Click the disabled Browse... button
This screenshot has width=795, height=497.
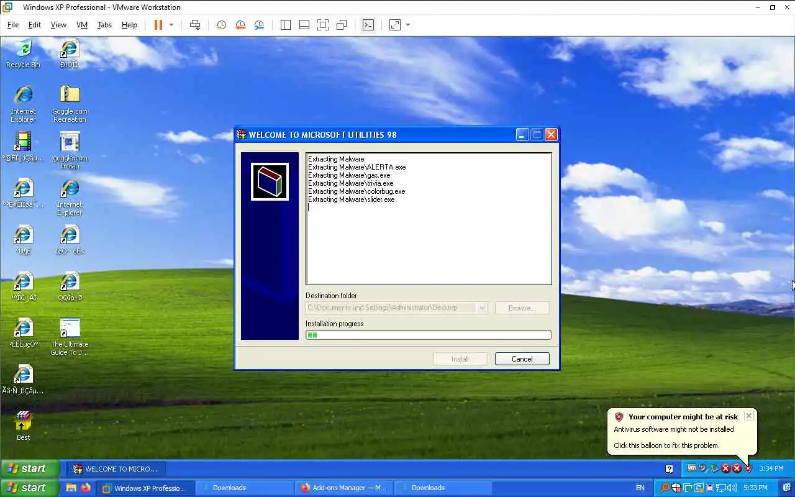click(522, 308)
